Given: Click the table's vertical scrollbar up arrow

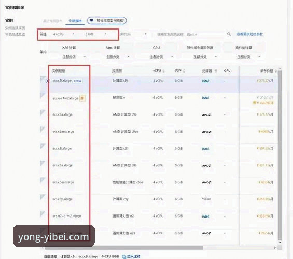Looking at the screenshot, I should pos(280,68).
